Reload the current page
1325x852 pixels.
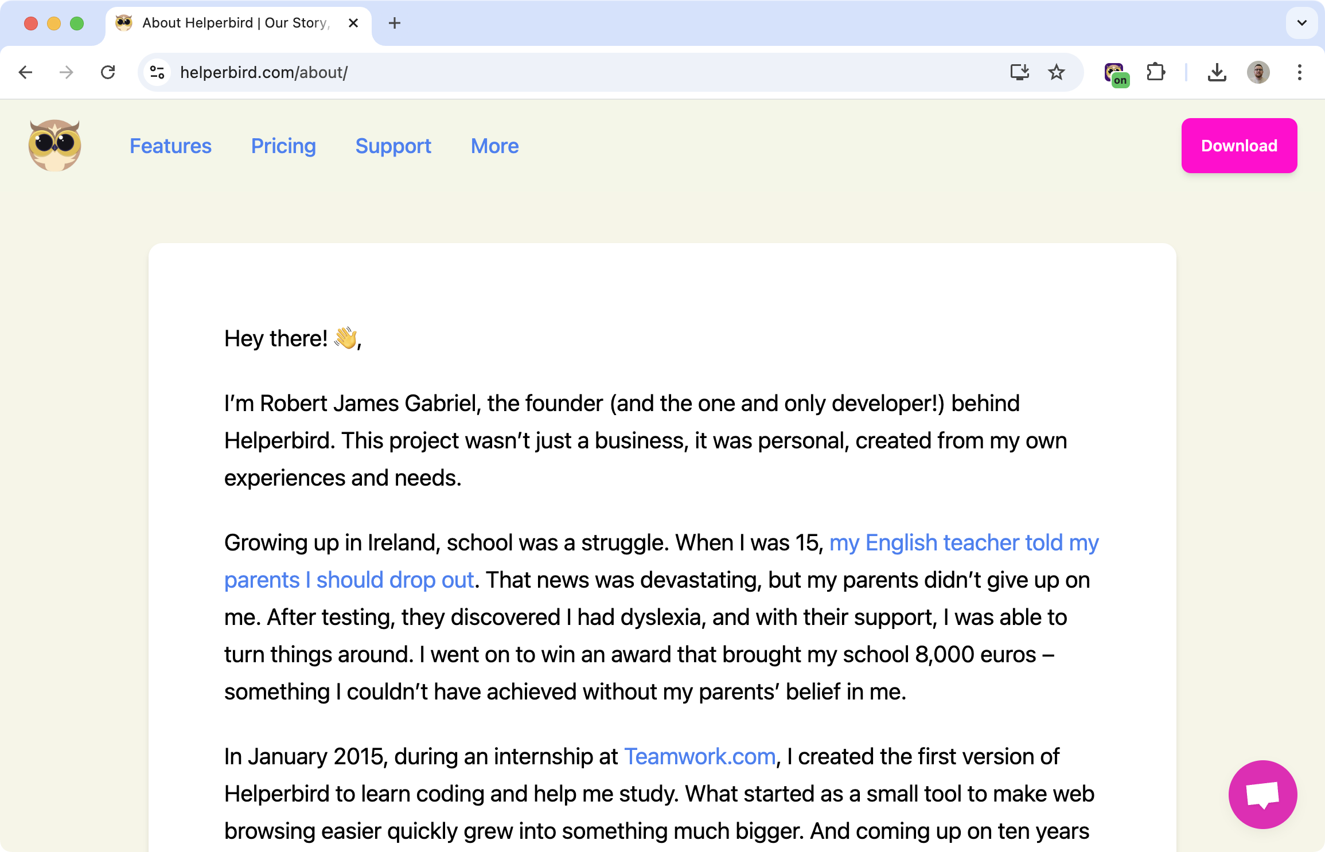pos(108,73)
